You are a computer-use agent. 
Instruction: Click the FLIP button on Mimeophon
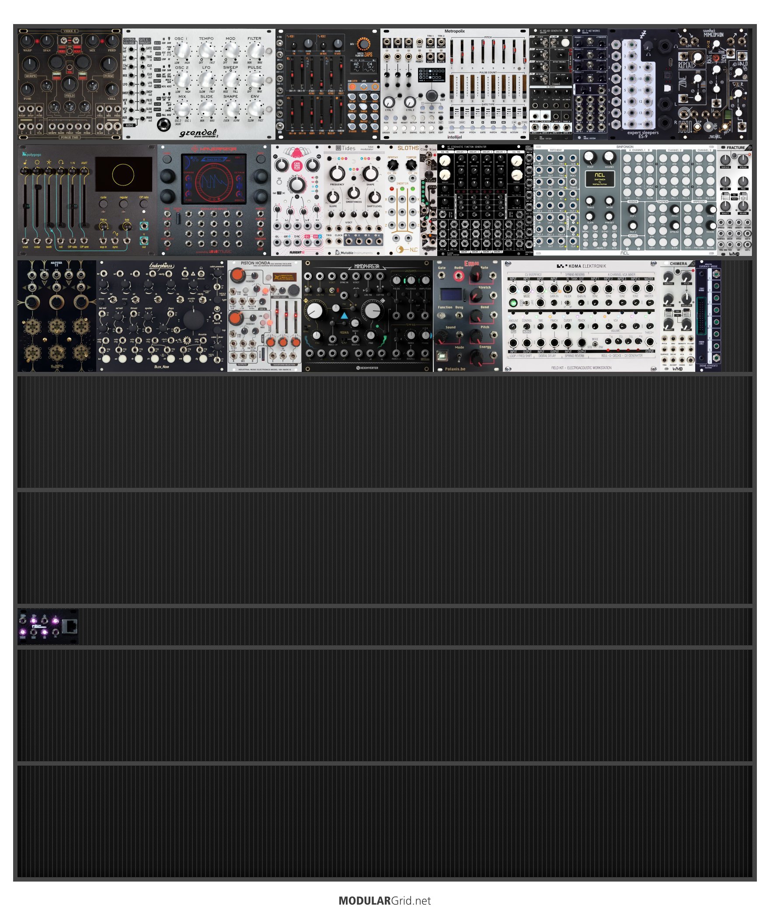697,126
